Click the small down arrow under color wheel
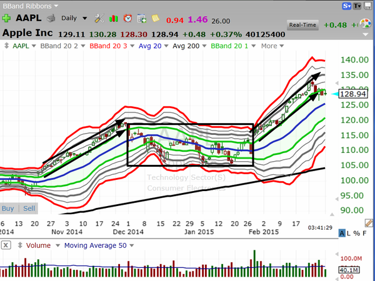 [365, 34]
